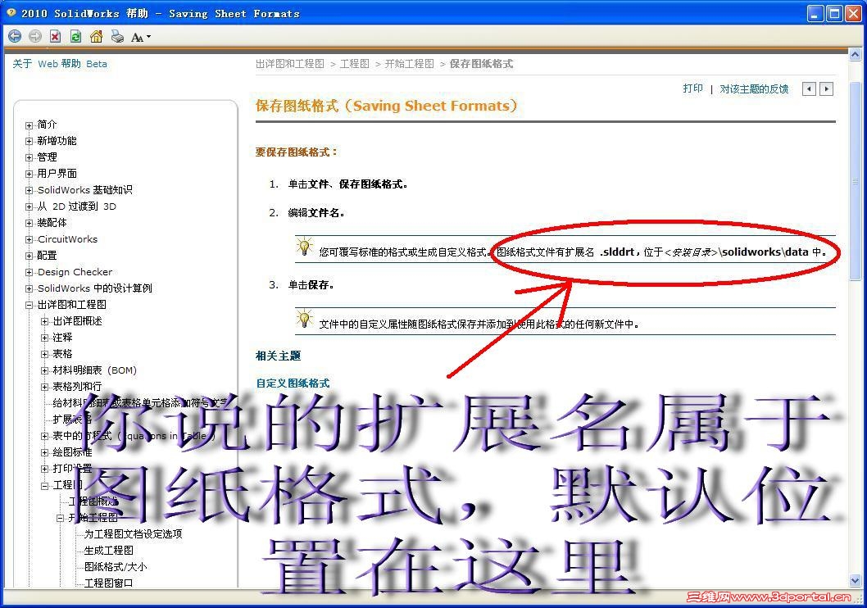The height and width of the screenshot is (608, 867).
Task: Maximize the help window
Action: (x=834, y=13)
